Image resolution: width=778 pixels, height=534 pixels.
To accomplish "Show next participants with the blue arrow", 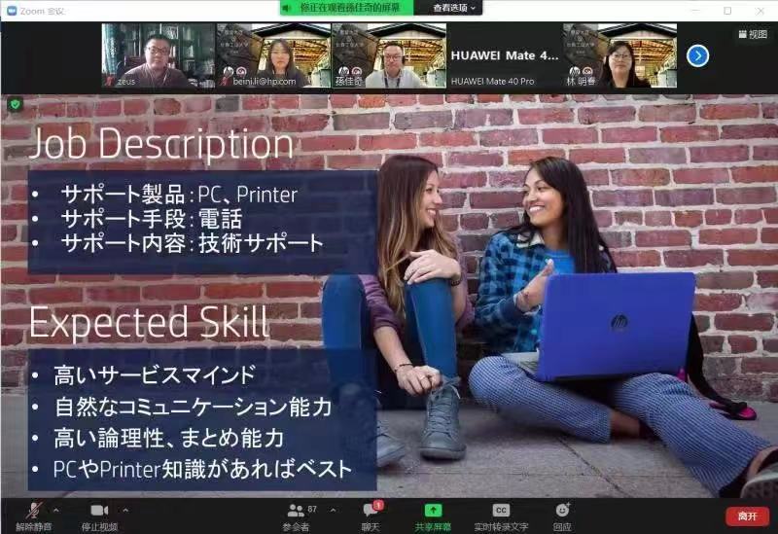I will [697, 55].
